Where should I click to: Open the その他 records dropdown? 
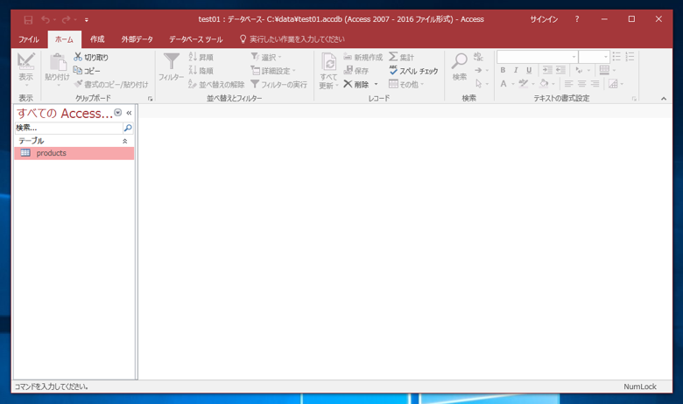pos(406,84)
